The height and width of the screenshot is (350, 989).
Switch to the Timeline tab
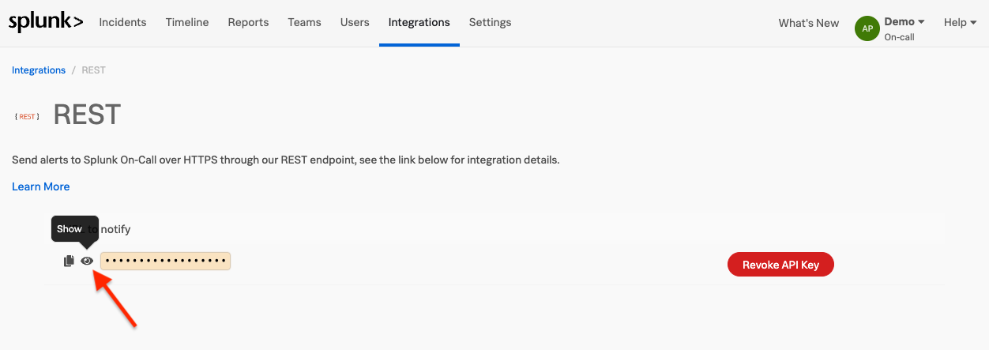(x=187, y=22)
